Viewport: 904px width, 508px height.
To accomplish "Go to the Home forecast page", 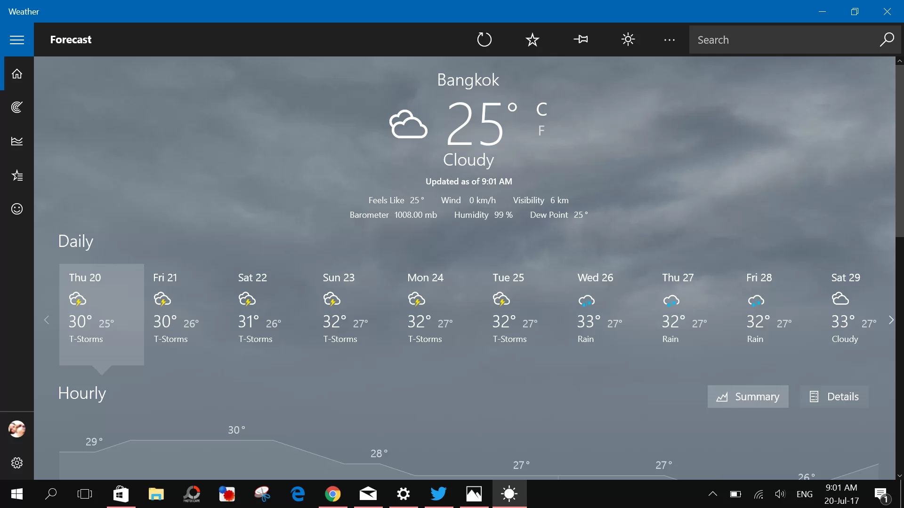I will tap(17, 74).
